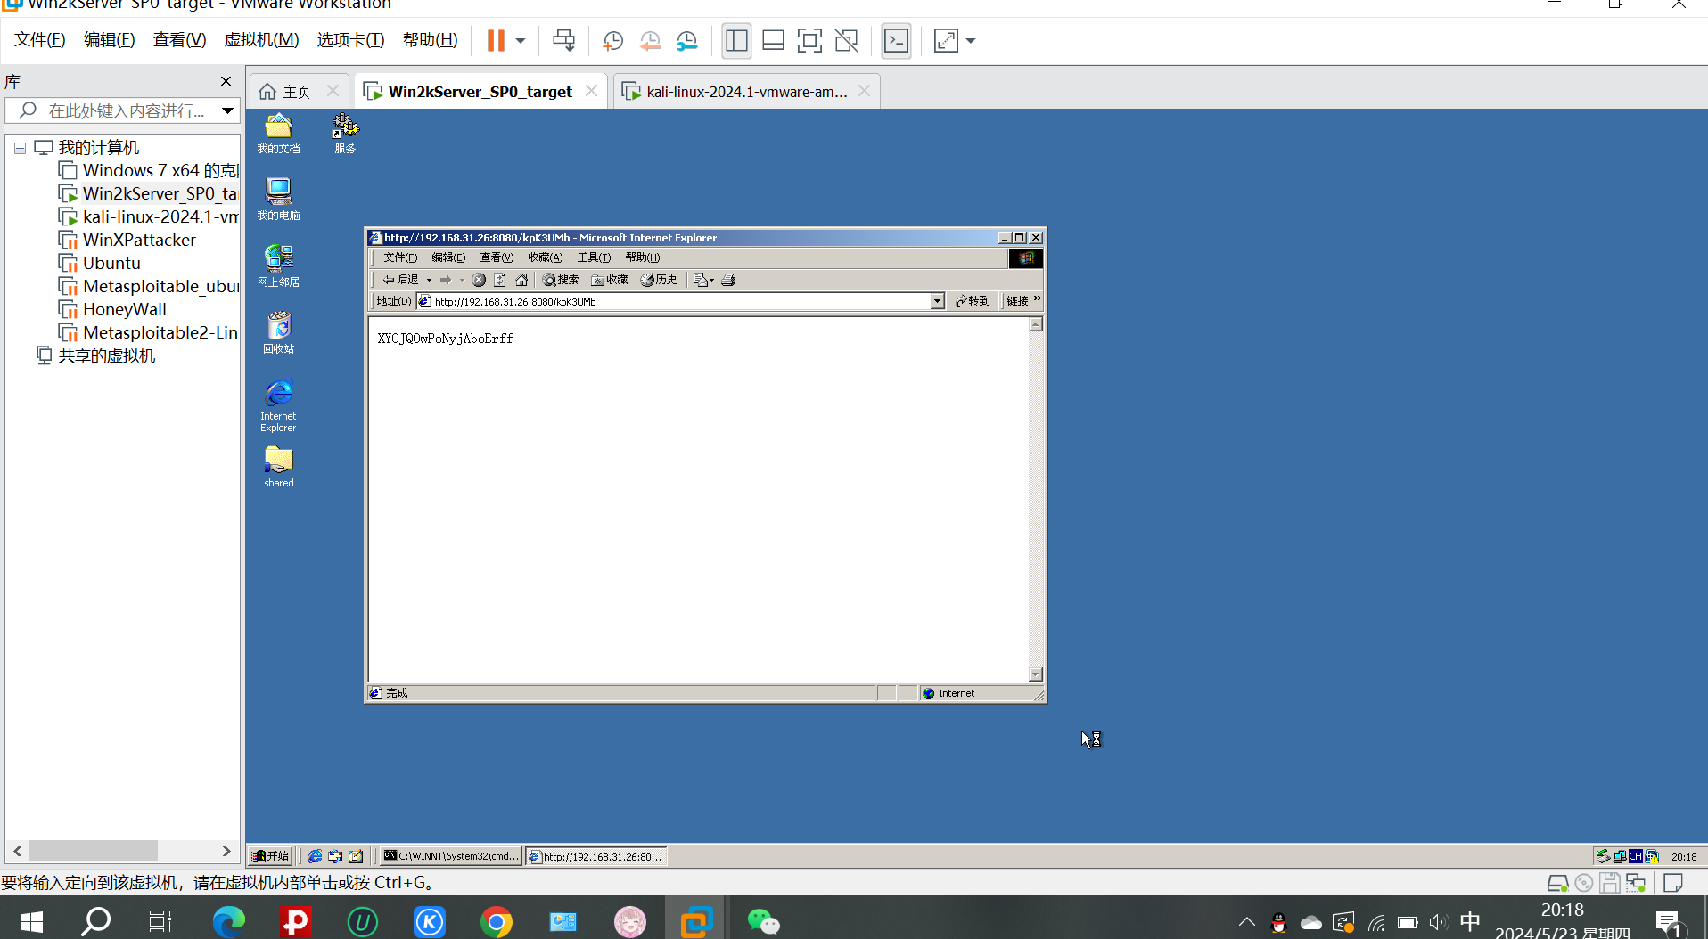
Task: Expand the IE address bar dropdown
Action: (938, 301)
